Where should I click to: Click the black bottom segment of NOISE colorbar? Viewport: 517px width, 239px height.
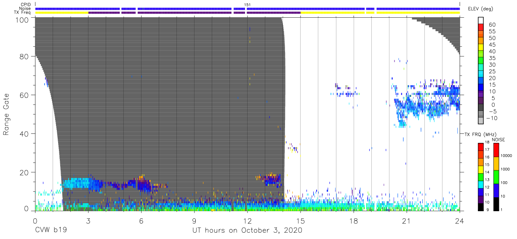point(497,204)
